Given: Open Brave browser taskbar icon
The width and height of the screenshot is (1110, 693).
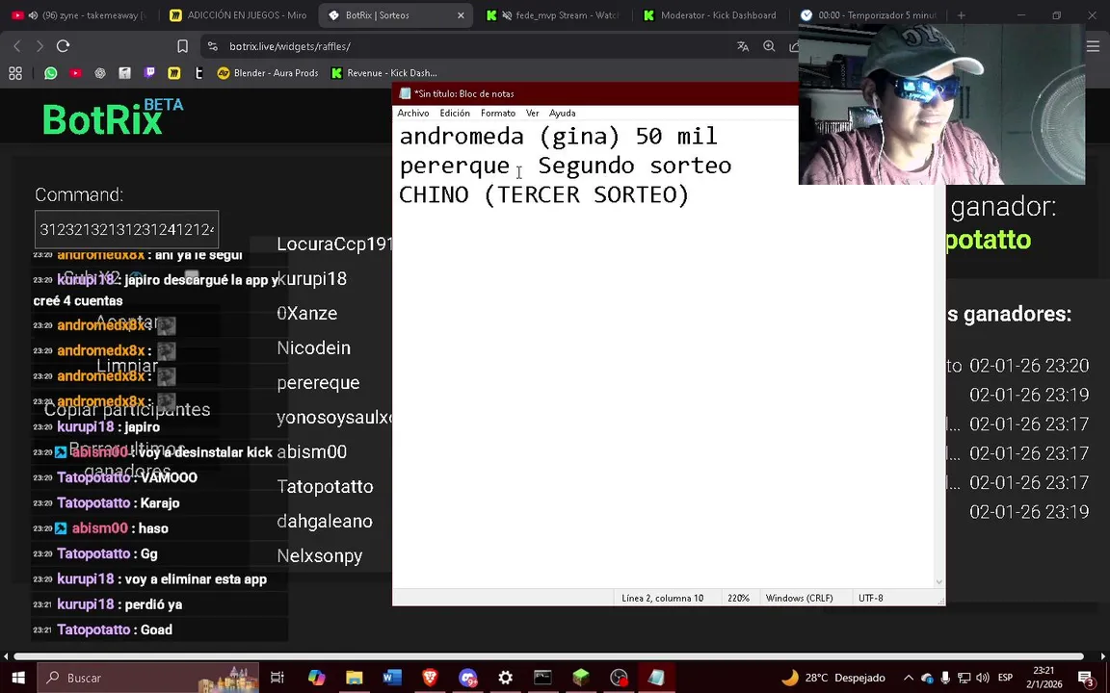Looking at the screenshot, I should 430,678.
